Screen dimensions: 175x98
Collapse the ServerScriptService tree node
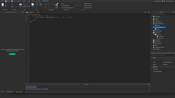pyautogui.click(x=152, y=27)
